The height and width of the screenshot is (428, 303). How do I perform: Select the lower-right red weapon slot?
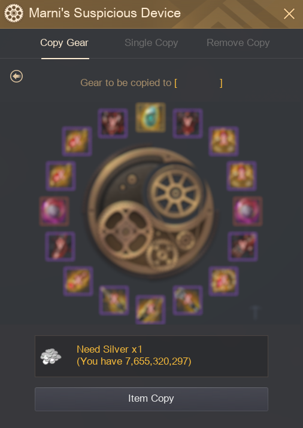pyautogui.click(x=243, y=246)
